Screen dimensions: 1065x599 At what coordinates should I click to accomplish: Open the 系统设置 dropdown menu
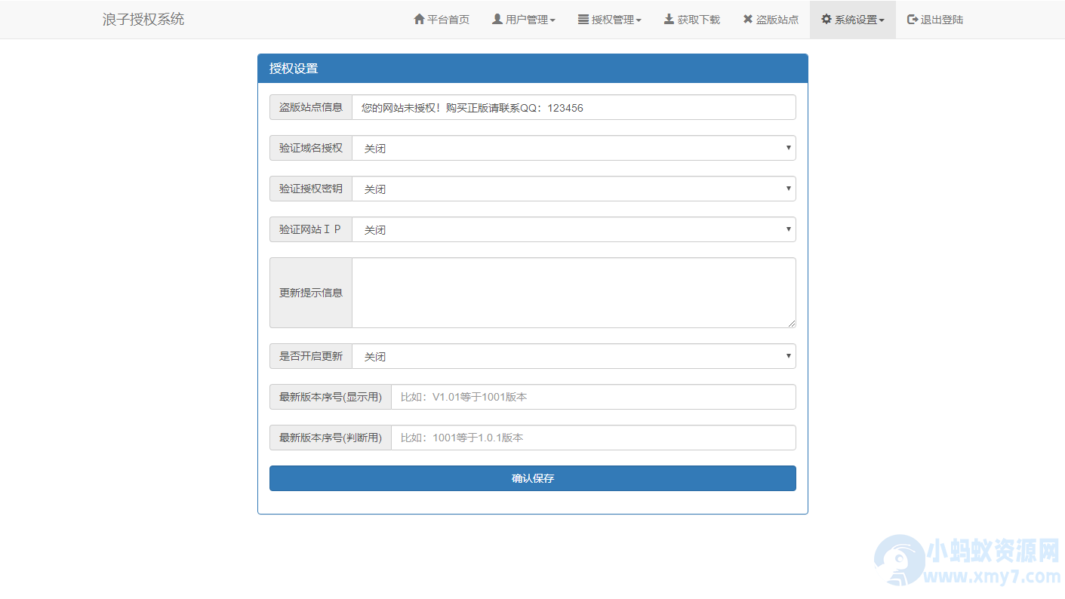(x=853, y=20)
